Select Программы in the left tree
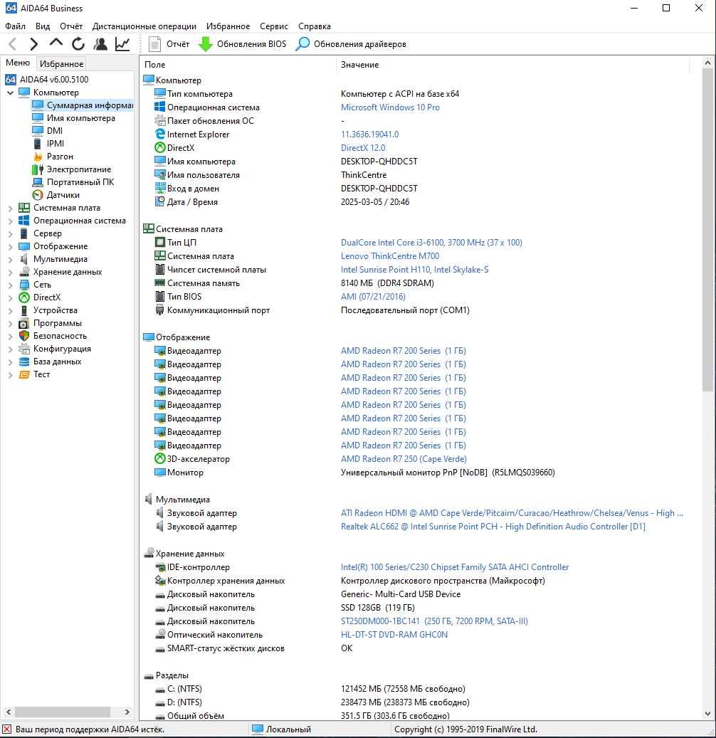This screenshot has width=716, height=738. 57,323
